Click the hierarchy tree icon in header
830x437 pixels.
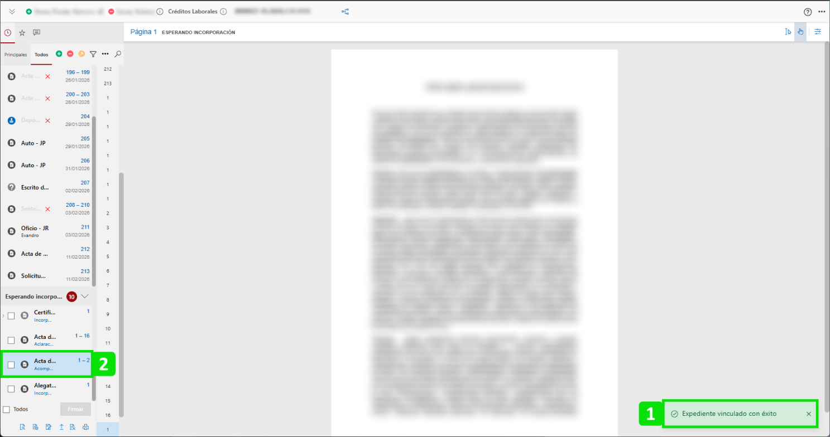coord(345,12)
